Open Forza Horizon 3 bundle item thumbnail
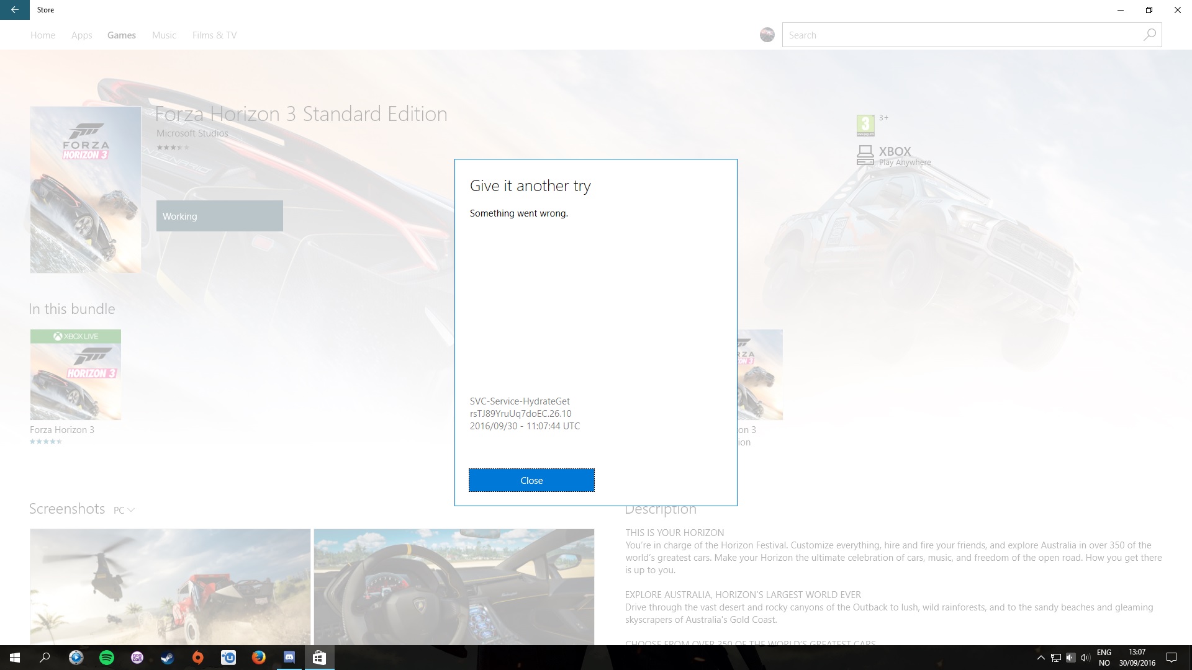The image size is (1192, 670). pyautogui.click(x=76, y=375)
